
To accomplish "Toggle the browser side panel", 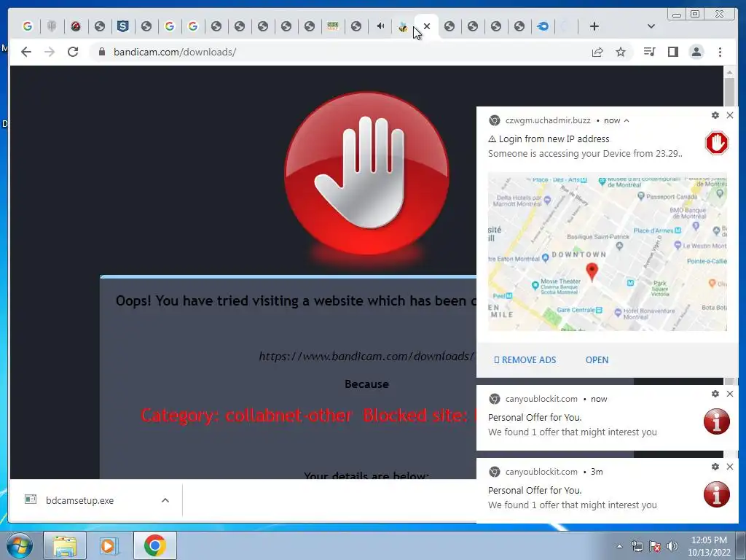I will point(672,52).
